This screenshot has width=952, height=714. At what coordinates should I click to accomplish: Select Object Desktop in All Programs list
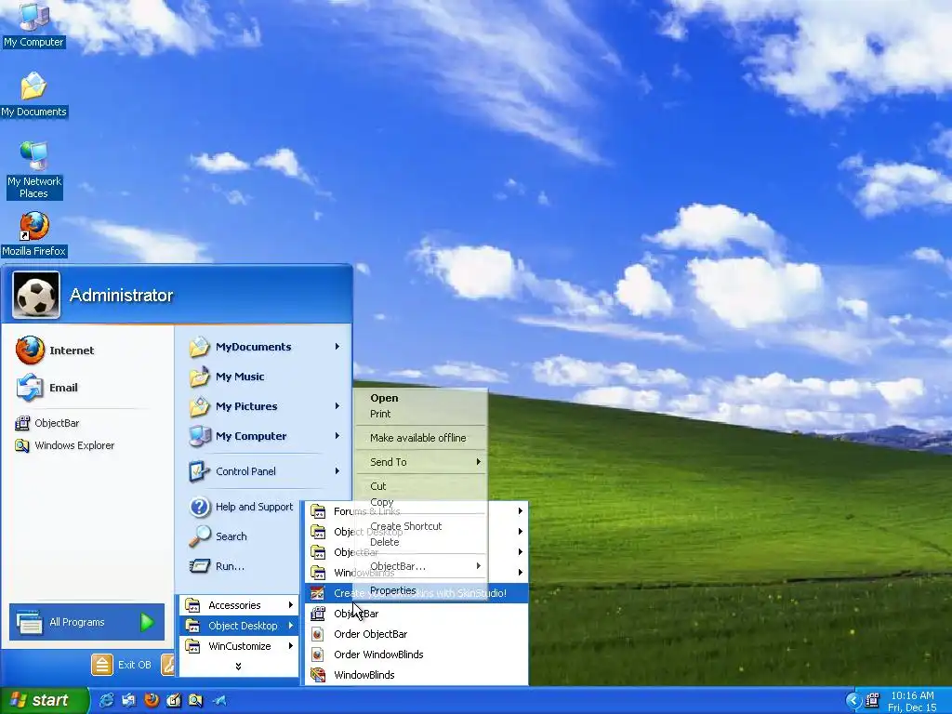point(239,626)
